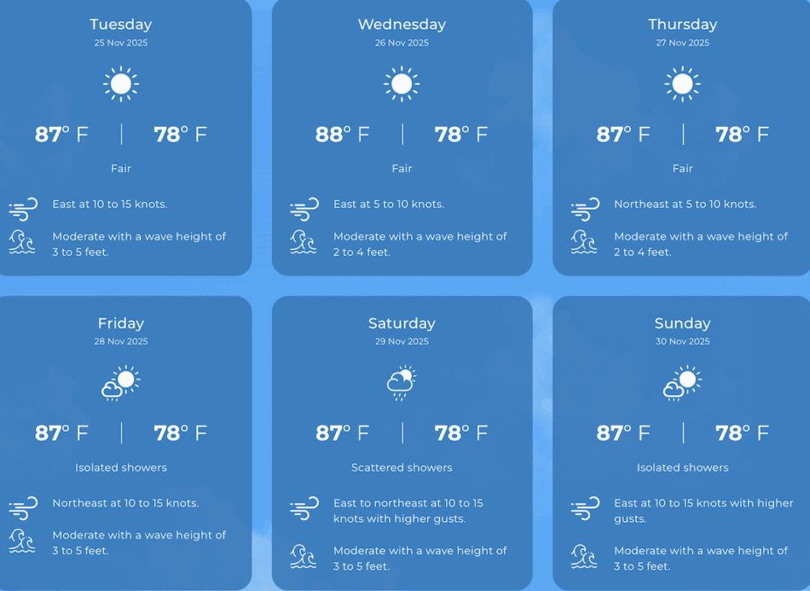Image resolution: width=810 pixels, height=591 pixels.
Task: Click Friday's Northeast at 10 to 15 knots text
Action: coord(125,503)
